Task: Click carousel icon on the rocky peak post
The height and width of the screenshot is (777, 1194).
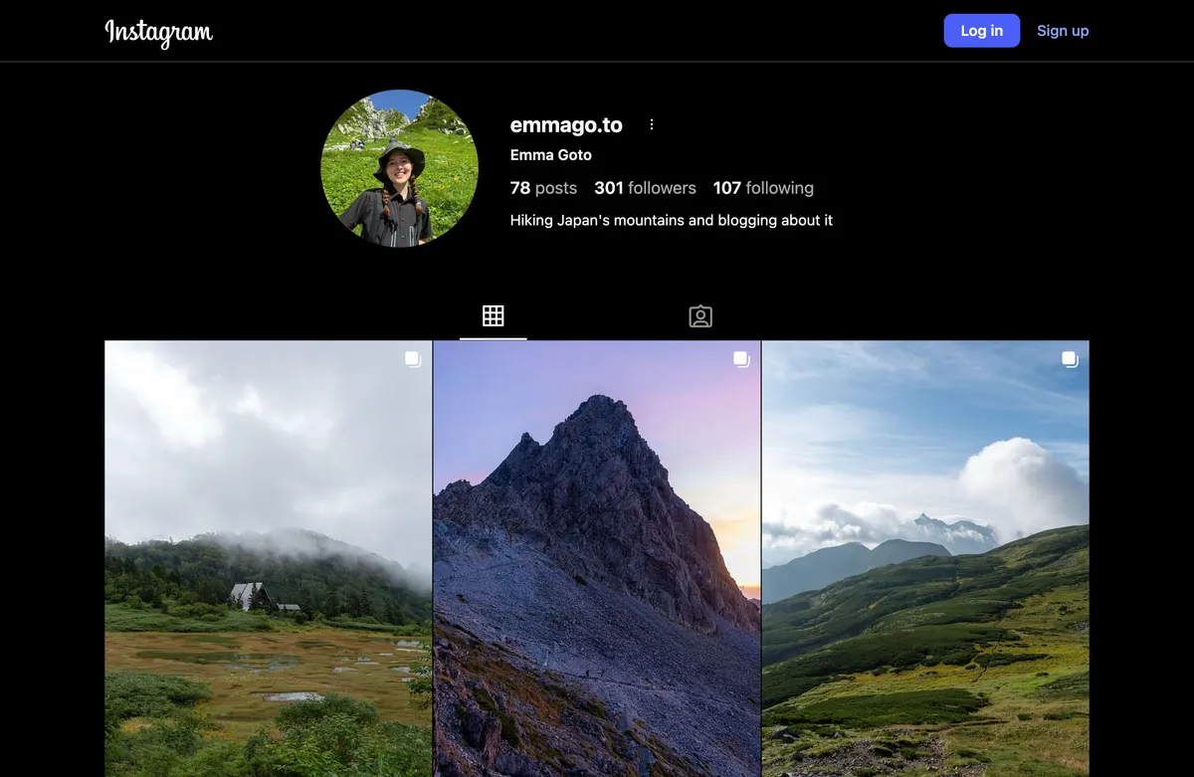Action: point(741,359)
